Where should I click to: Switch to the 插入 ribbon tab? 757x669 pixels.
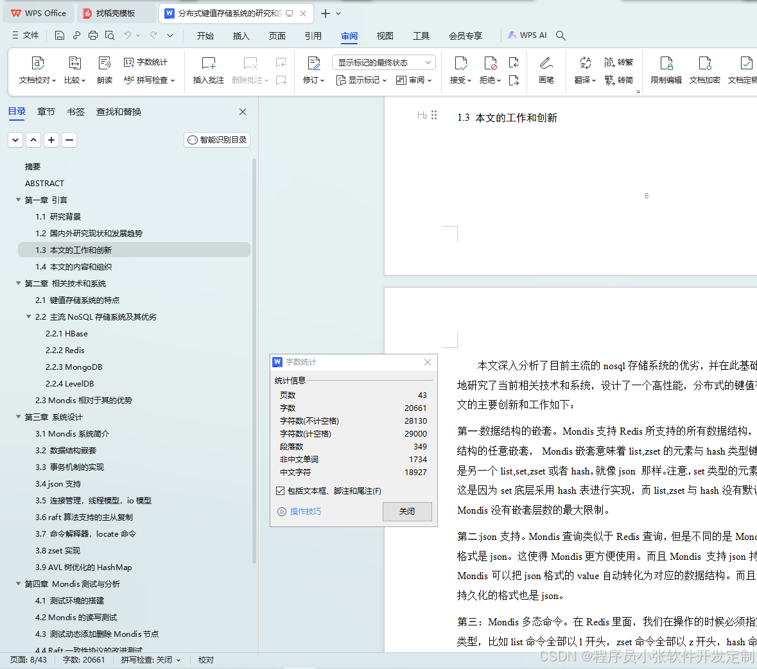[241, 36]
